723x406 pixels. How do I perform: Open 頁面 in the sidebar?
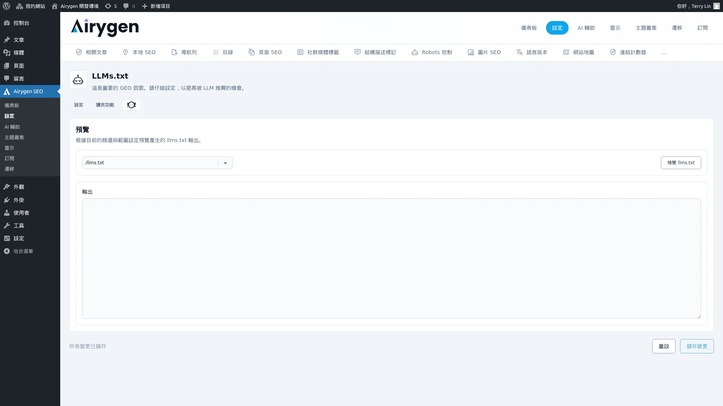(x=30, y=66)
